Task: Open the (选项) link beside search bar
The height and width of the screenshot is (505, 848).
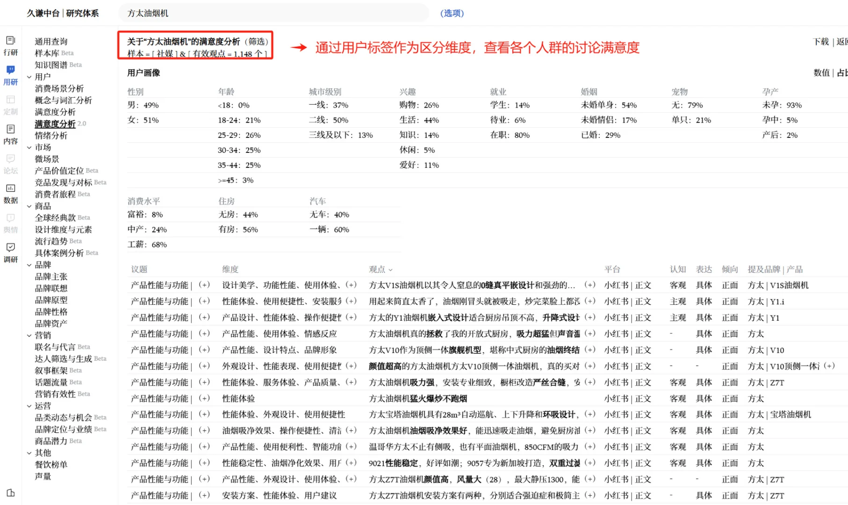Action: click(451, 14)
